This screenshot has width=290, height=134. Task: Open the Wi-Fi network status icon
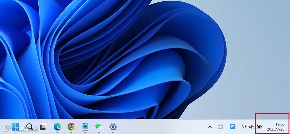244,127
